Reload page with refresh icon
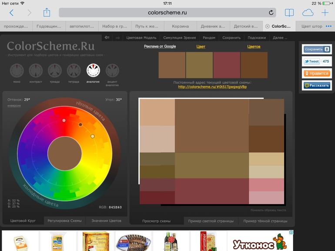This screenshot has width=335, height=251. pyautogui.click(x=271, y=13)
